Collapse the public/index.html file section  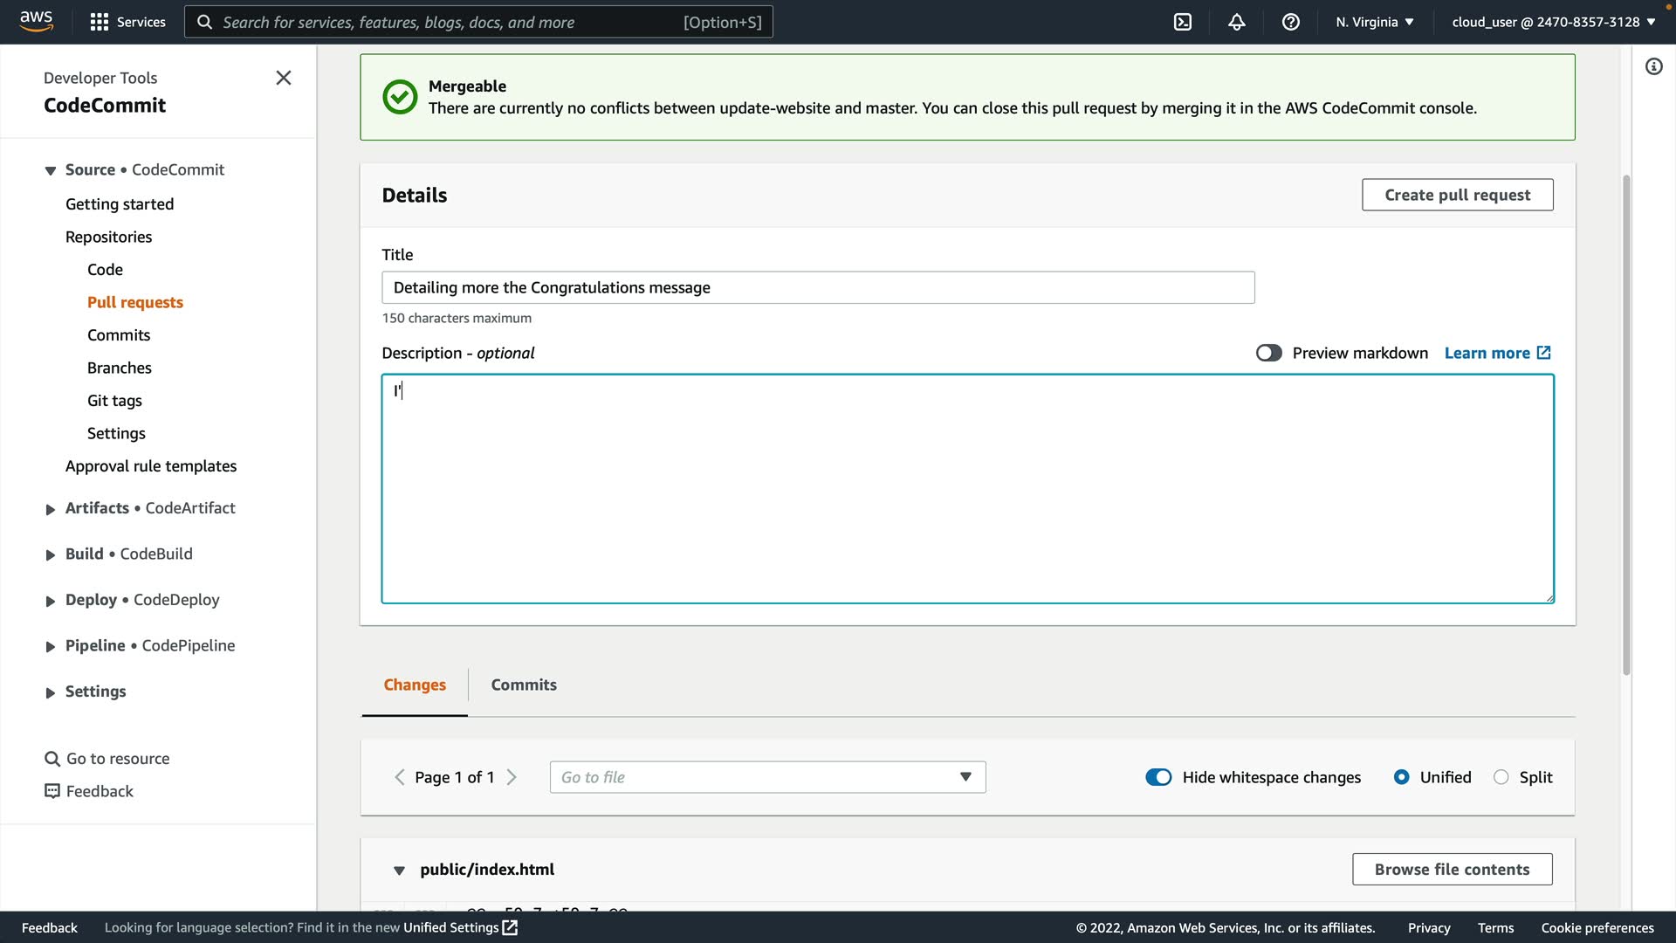399,870
